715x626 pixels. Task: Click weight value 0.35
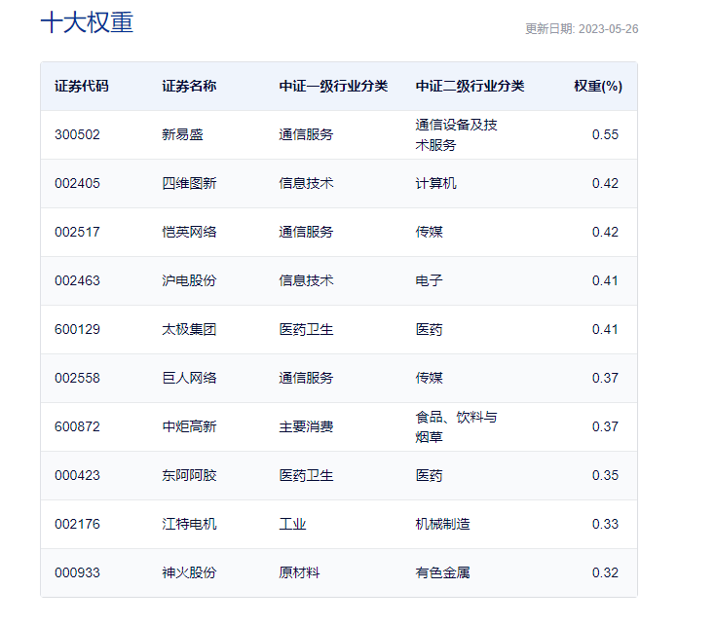pos(605,476)
